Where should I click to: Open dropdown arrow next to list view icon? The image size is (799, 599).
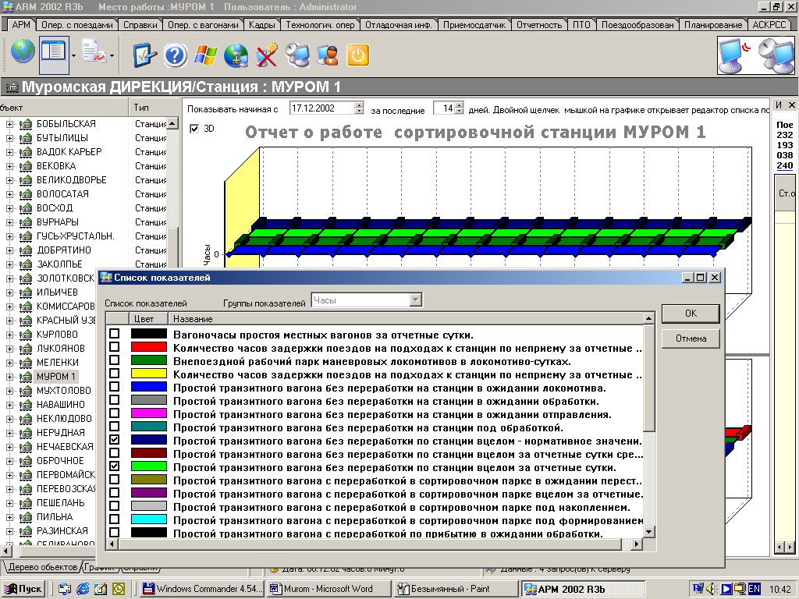coord(73,55)
